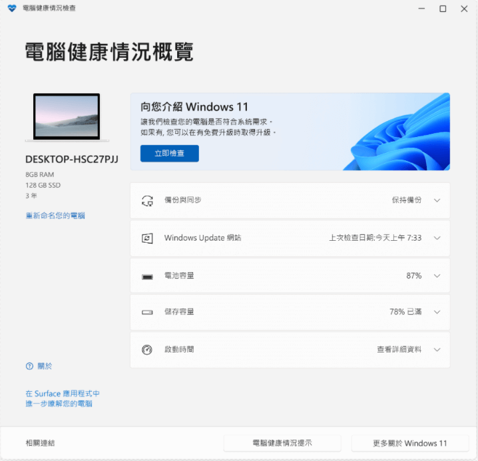Click 保持備份 status text
This screenshot has width=478, height=461.
click(x=407, y=200)
